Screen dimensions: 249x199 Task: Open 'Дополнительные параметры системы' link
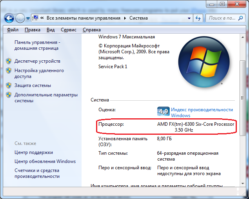(x=46, y=98)
